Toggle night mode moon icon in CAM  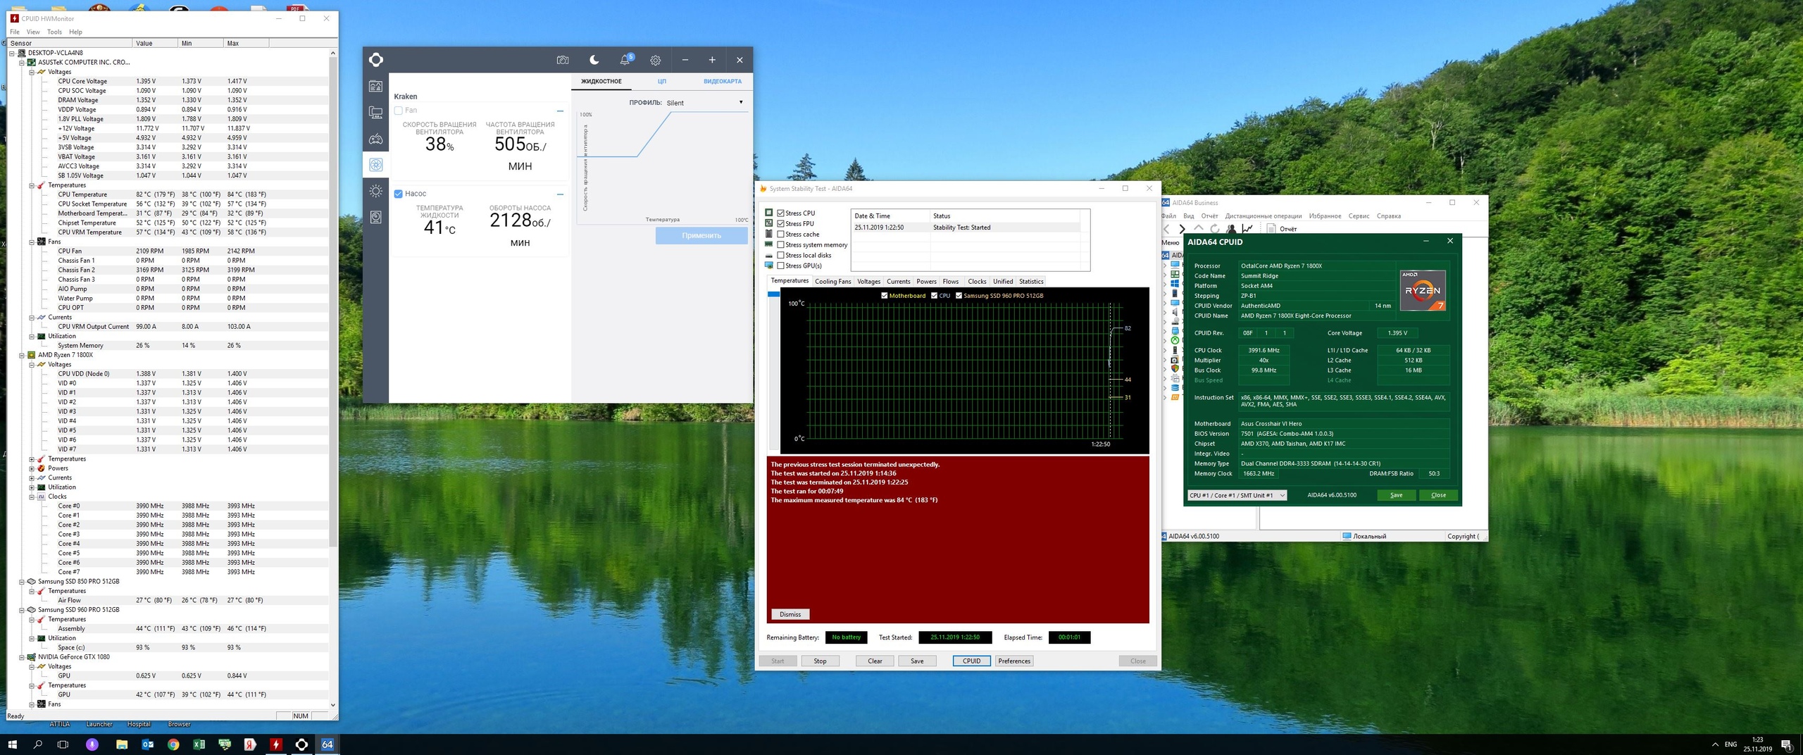coord(594,60)
